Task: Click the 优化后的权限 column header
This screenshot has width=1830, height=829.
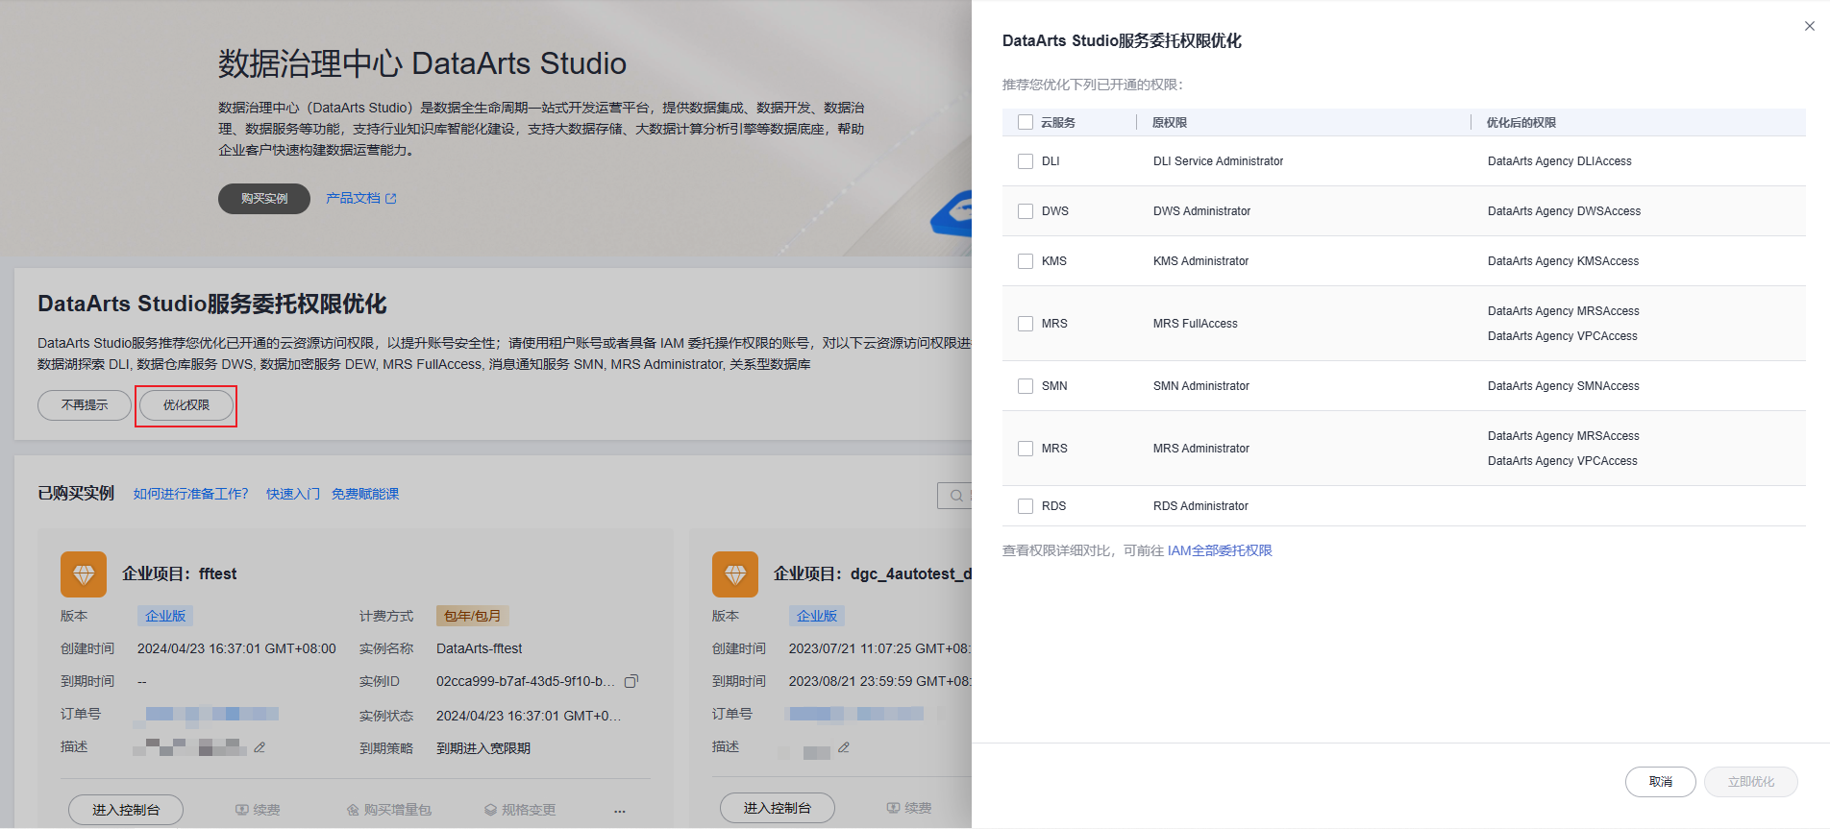Action: (1521, 122)
